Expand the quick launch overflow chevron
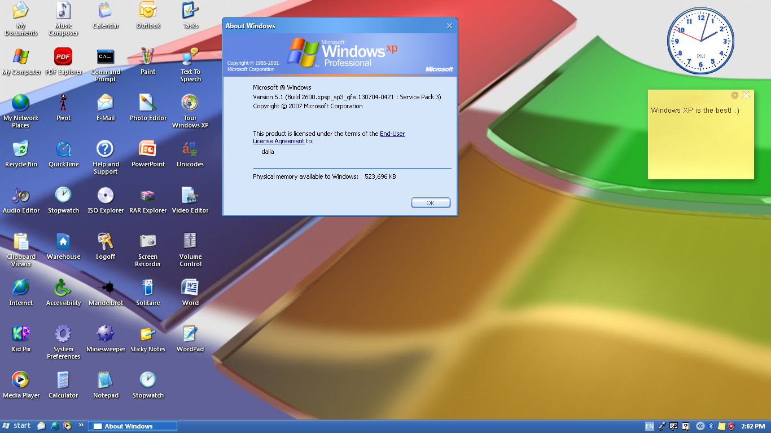The height and width of the screenshot is (433, 771). [x=81, y=425]
